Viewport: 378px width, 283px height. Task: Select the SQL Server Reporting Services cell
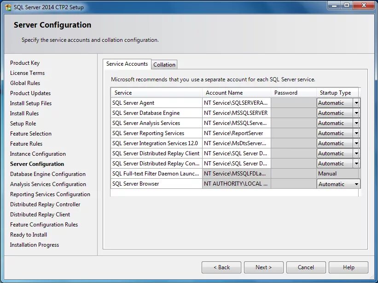[x=157, y=133]
